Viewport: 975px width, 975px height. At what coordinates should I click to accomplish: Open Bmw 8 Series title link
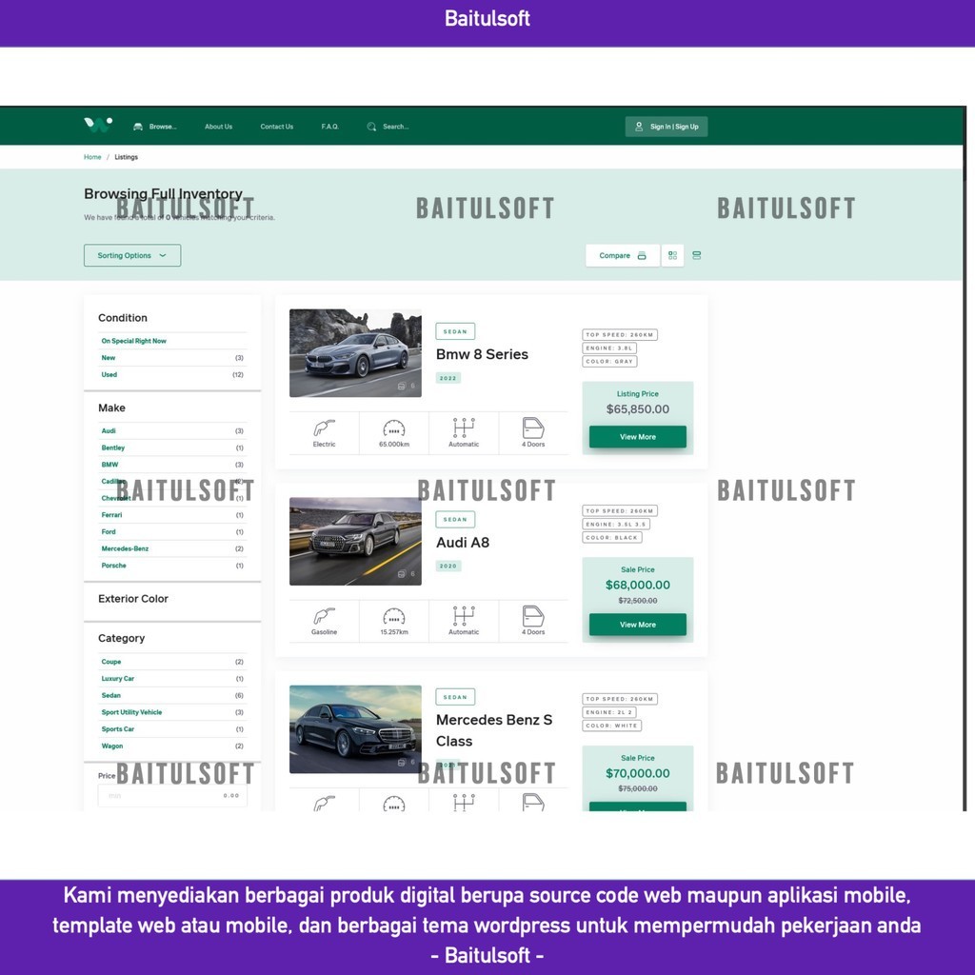482,354
